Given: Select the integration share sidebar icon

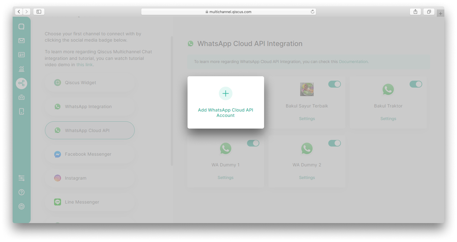Looking at the screenshot, I should point(22,83).
